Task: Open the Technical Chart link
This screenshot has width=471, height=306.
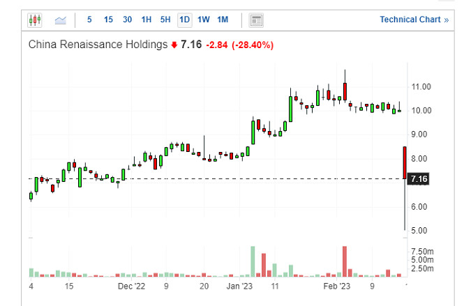Action: 414,20
